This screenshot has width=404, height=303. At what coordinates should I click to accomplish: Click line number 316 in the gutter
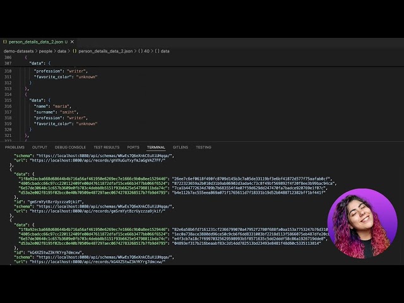pyautogui.click(x=8, y=106)
